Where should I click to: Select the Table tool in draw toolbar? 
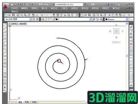tap(5, 84)
